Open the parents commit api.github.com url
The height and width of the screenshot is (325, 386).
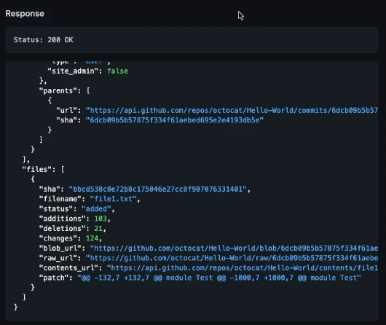pos(232,110)
